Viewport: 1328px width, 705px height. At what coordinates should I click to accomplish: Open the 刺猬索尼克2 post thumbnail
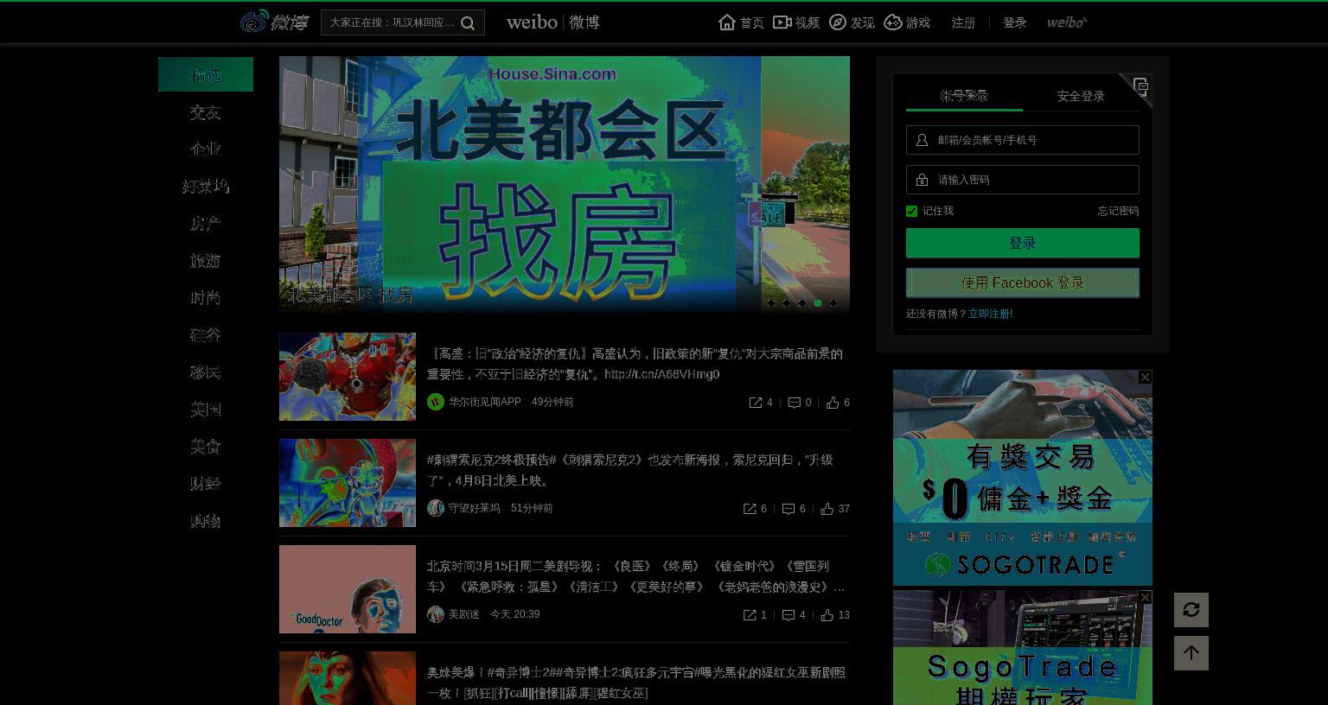point(348,483)
